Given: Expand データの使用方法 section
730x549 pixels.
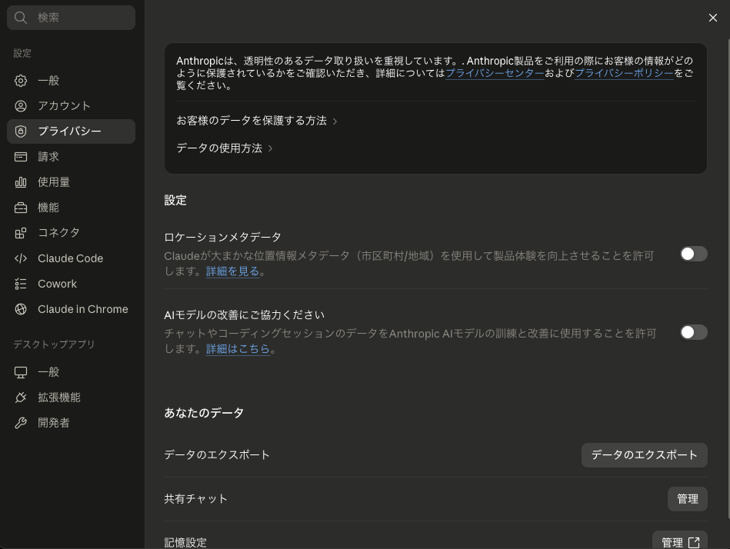Looking at the screenshot, I should coord(225,148).
